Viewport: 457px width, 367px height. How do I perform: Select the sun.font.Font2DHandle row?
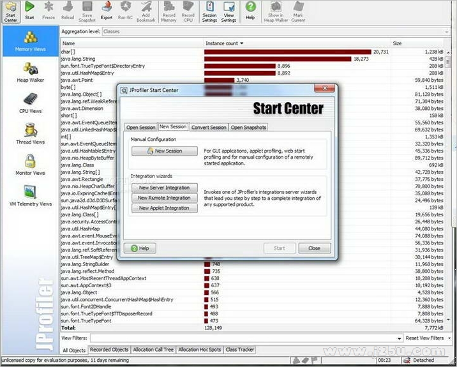(252, 307)
